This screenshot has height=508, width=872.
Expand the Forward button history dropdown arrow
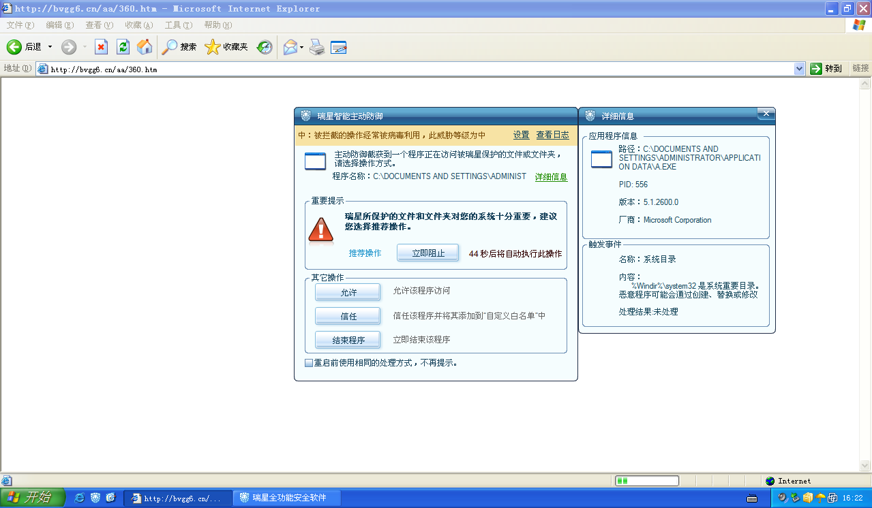click(x=85, y=47)
